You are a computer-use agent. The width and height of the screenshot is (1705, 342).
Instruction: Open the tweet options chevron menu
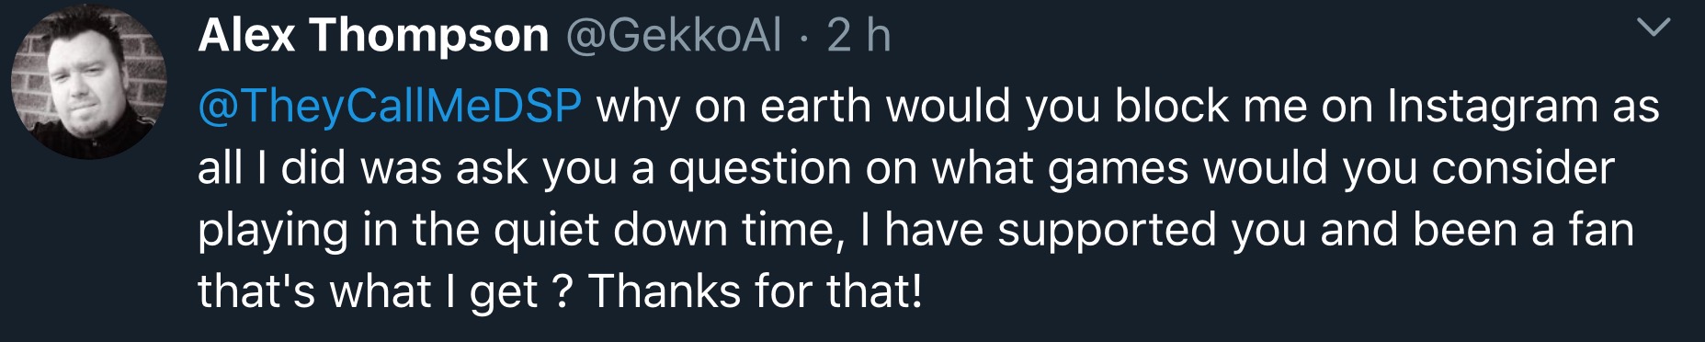coord(1653,29)
